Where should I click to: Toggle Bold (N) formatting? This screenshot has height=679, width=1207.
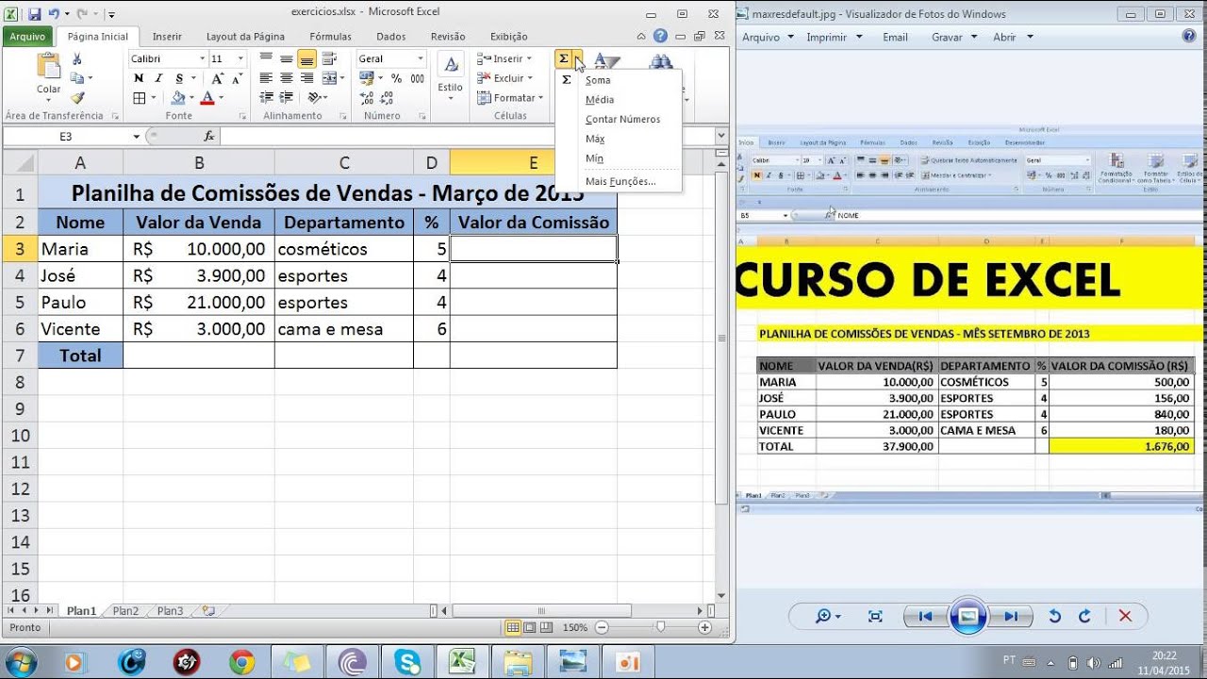click(x=139, y=78)
